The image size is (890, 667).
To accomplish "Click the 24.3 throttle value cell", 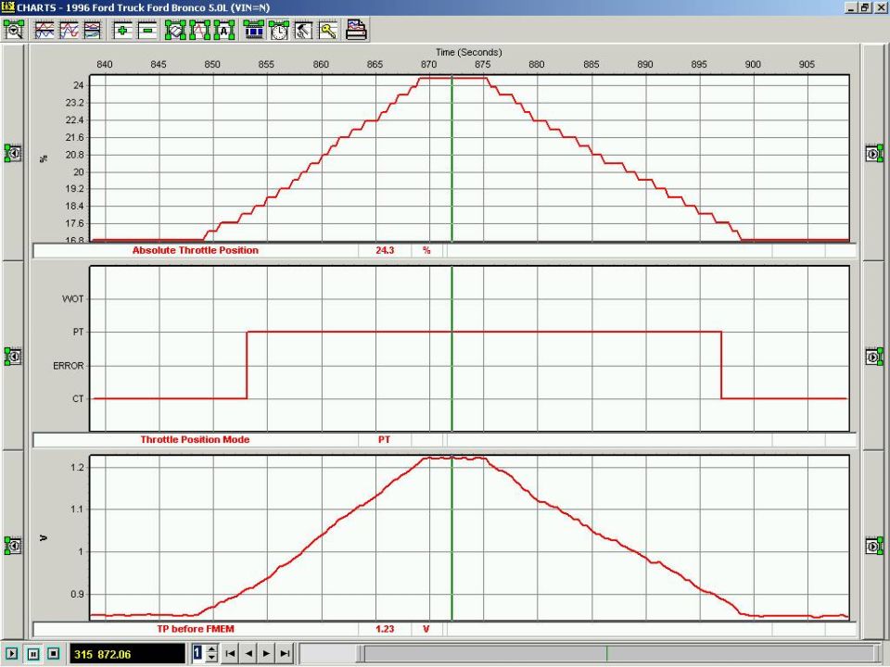I will click(x=385, y=250).
